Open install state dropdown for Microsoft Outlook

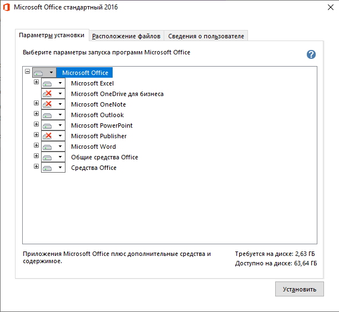click(x=53, y=115)
